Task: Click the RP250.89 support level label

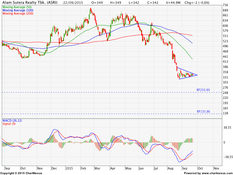Action: click(x=203, y=90)
